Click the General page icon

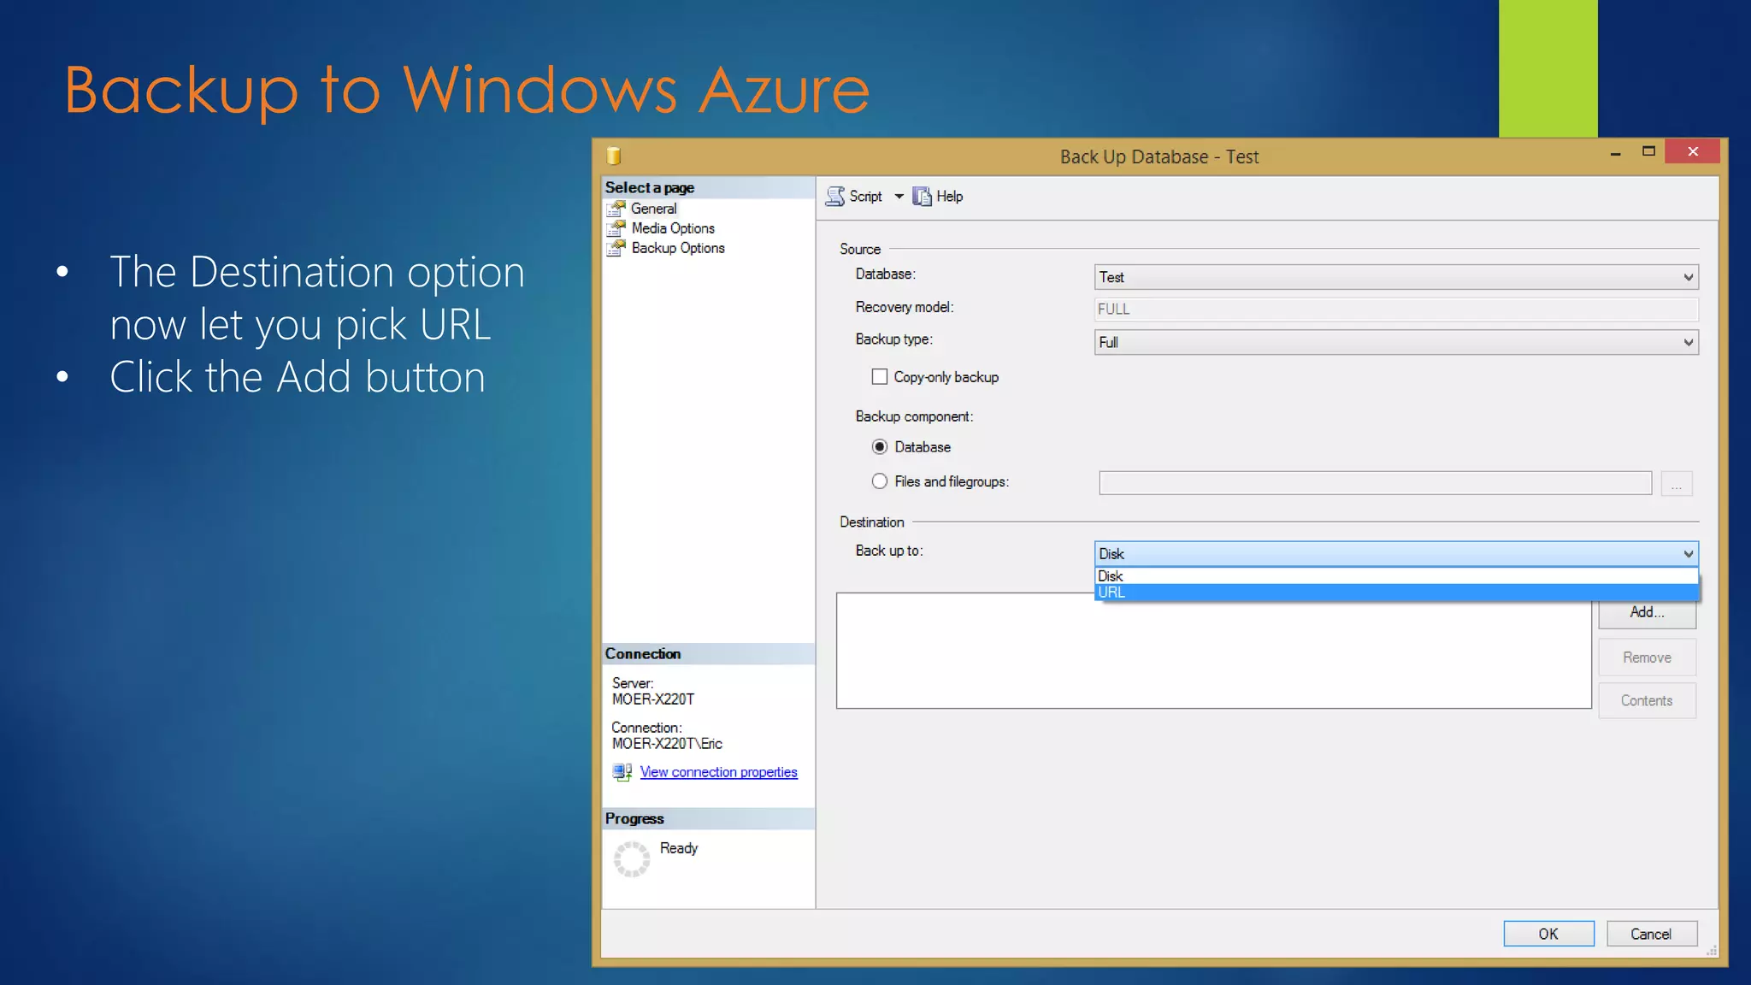click(x=616, y=209)
